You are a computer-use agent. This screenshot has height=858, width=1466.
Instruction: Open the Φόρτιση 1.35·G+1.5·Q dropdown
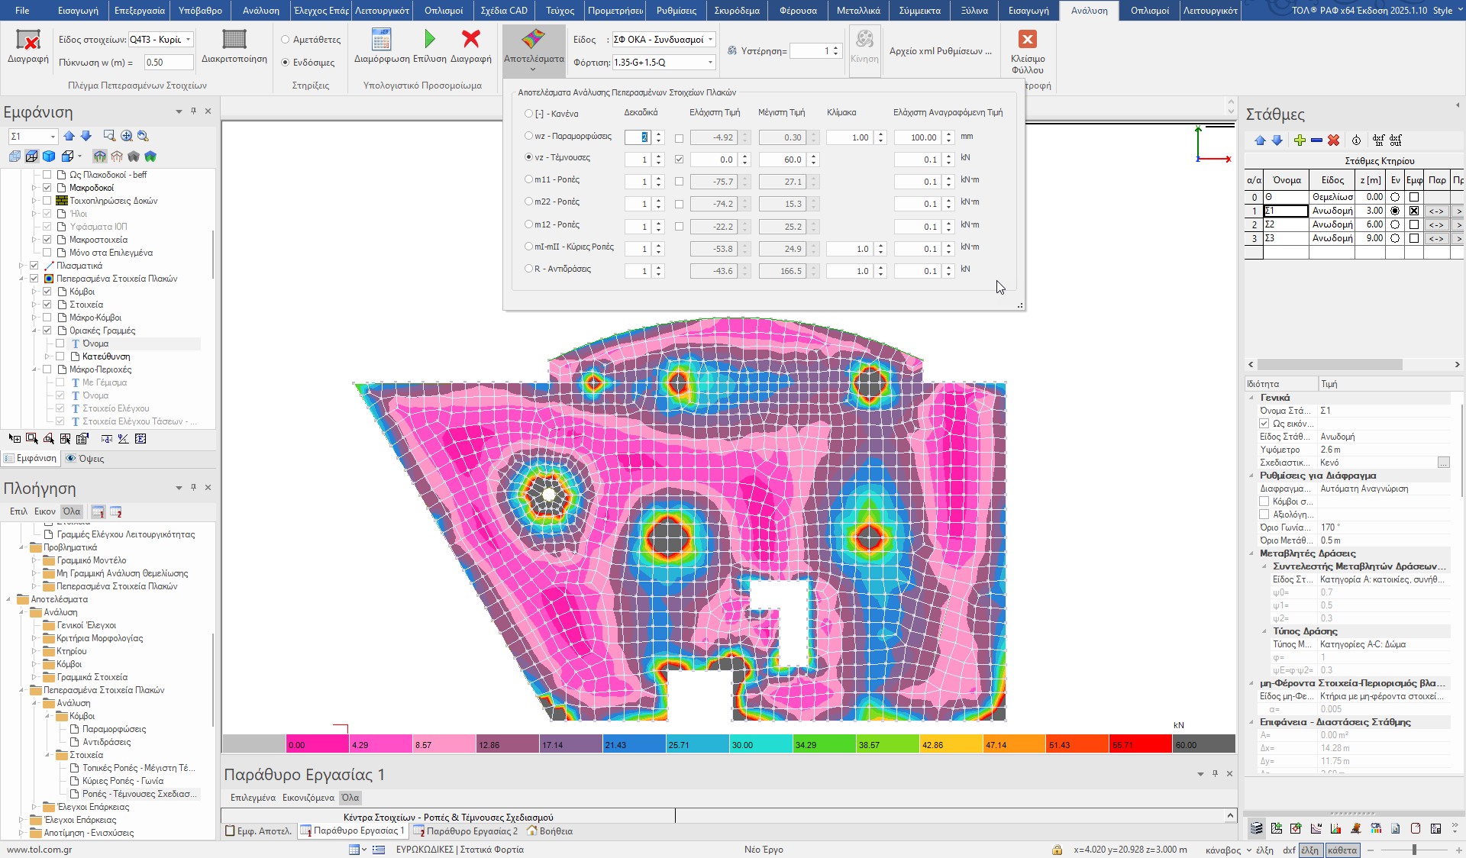tap(710, 63)
